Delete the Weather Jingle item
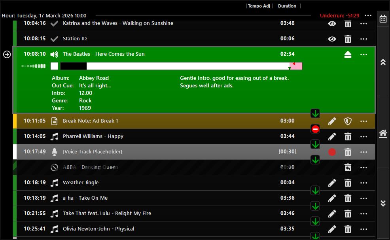Image resolution: width=390 pixels, height=240 pixels. point(348,183)
